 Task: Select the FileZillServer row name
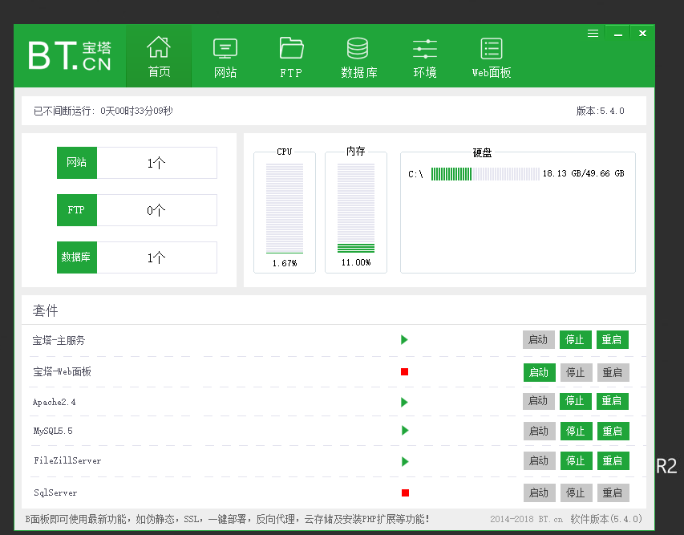67,461
